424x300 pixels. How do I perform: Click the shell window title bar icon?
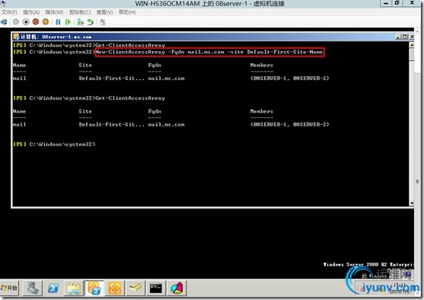[16, 37]
